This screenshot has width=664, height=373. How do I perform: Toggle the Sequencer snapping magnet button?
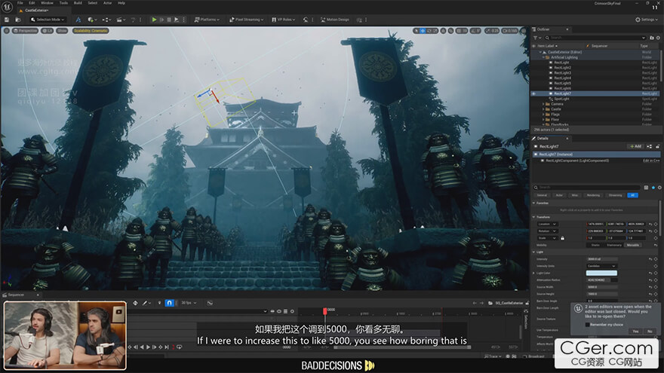coord(169,303)
